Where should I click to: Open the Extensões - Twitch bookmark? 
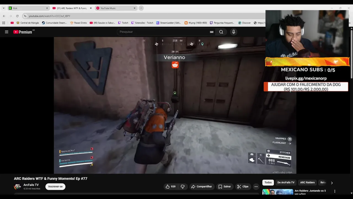click(x=142, y=23)
